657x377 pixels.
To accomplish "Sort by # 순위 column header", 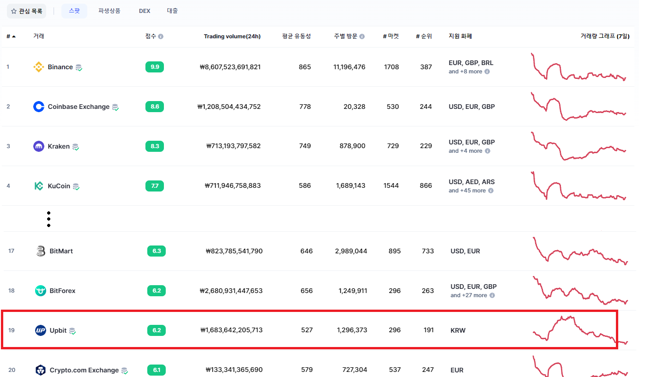I will click(424, 36).
